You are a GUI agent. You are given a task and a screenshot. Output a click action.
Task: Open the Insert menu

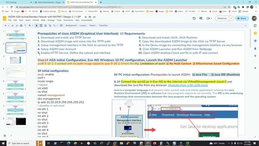tap(28, 20)
